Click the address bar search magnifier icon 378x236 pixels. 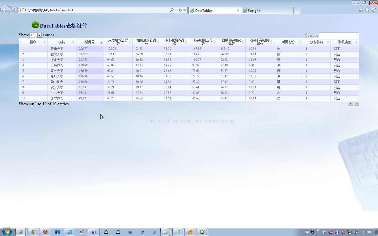pyautogui.click(x=172, y=10)
